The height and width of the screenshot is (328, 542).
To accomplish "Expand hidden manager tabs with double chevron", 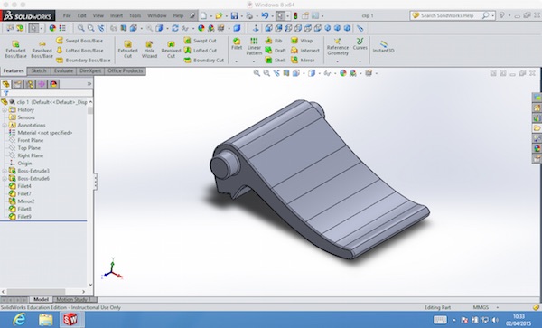I will [89, 84].
